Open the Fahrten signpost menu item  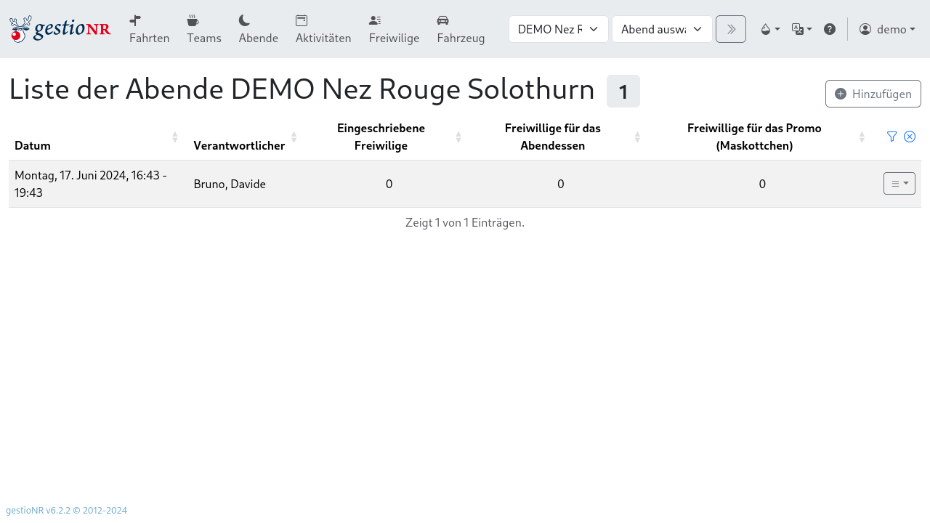point(149,29)
